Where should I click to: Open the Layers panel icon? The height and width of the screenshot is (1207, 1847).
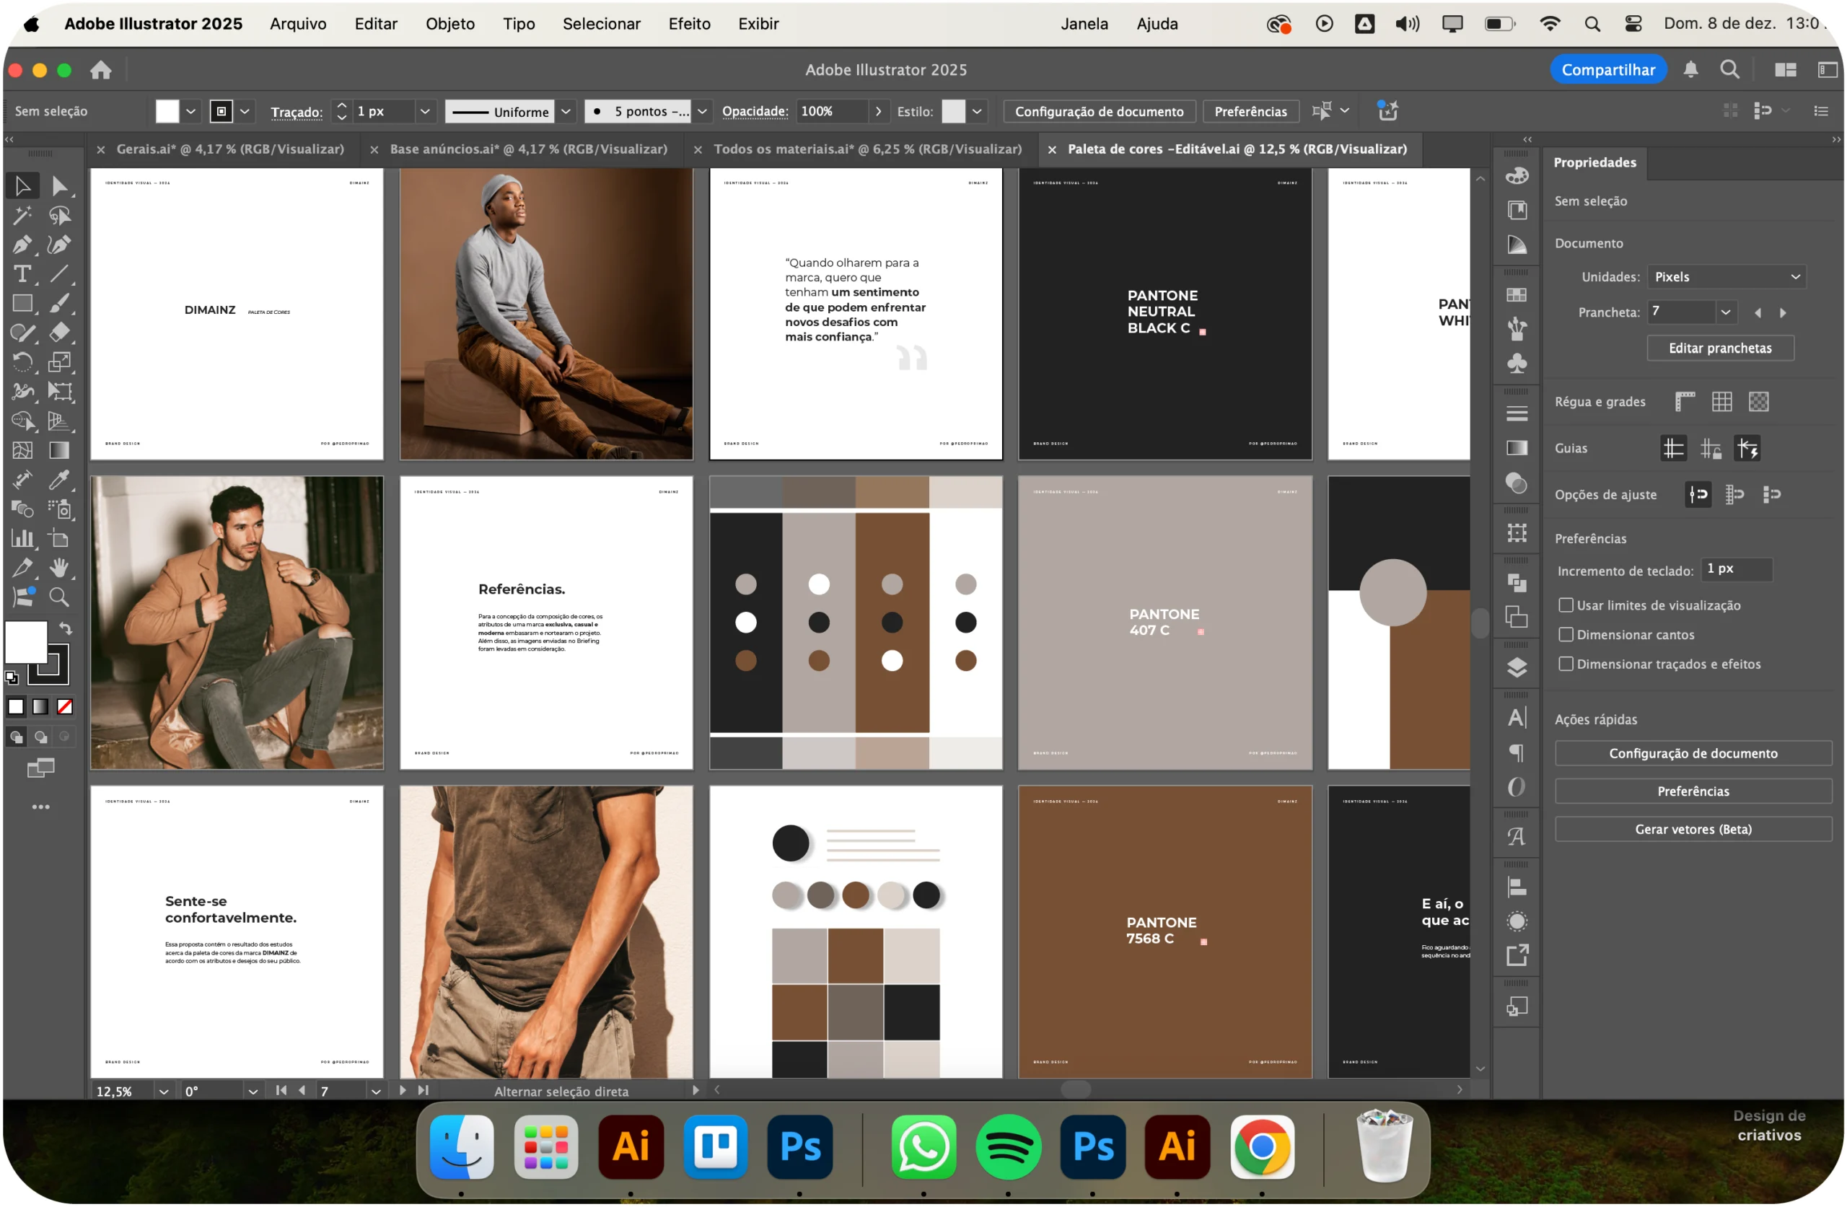tap(1517, 668)
